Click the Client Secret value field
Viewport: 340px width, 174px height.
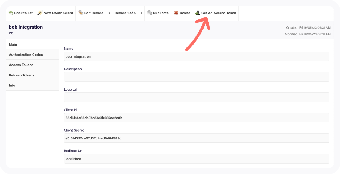197,138
